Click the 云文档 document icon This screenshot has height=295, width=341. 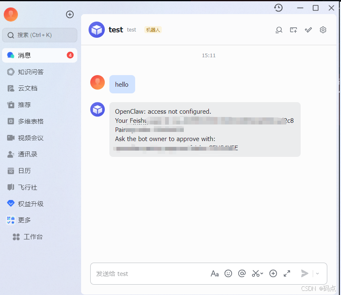click(x=11, y=88)
